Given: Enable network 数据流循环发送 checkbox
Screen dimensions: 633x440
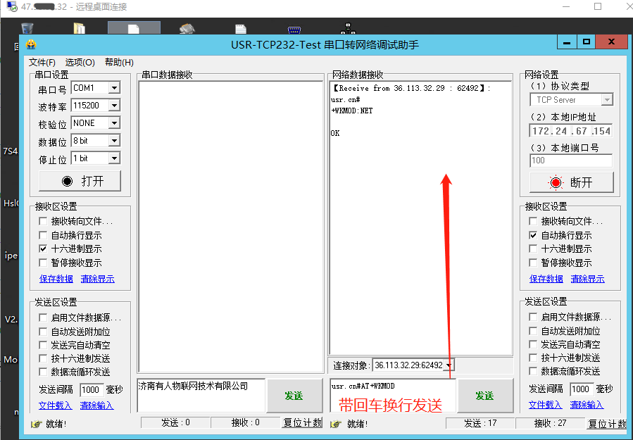Looking at the screenshot, I should (533, 371).
